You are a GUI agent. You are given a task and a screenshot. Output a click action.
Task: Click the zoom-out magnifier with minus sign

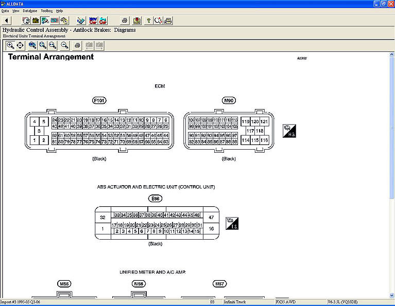point(64,45)
